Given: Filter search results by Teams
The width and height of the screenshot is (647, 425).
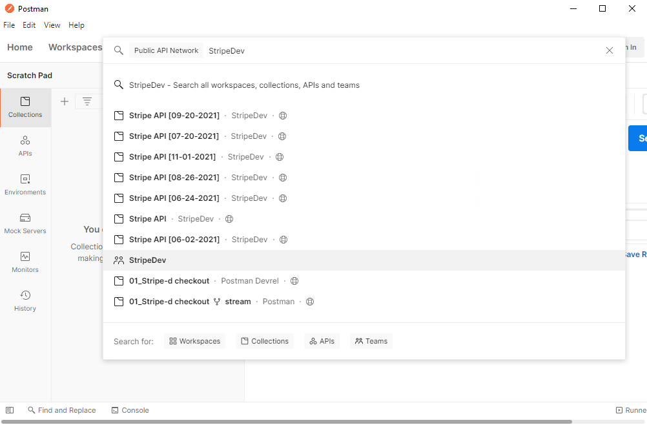Looking at the screenshot, I should 371,340.
